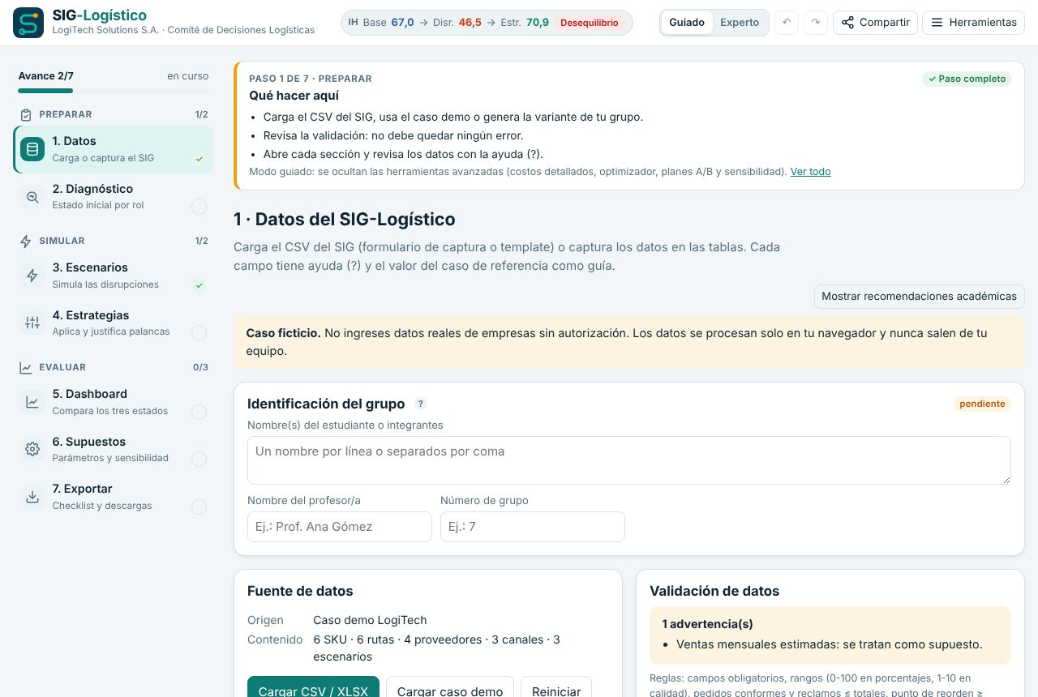Click the trend icon beside EVALUAR
Image resolution: width=1038 pixels, height=697 pixels.
tap(26, 367)
